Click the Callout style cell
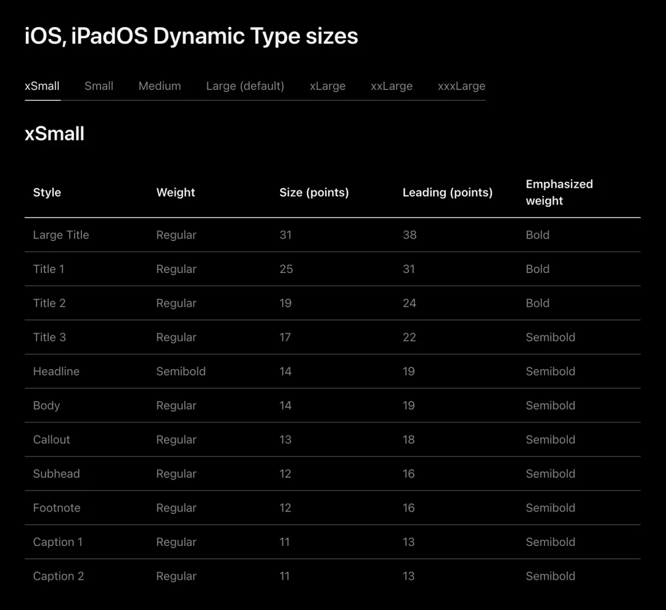This screenshot has height=610, width=666. click(x=52, y=439)
